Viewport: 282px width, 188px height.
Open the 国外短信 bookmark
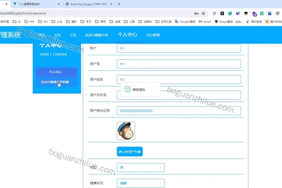click(254, 22)
